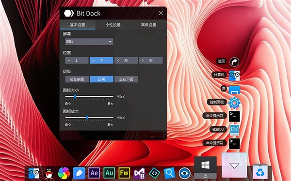The image size is (291, 181).
Task: Select the 正常 layer option
Action: [x=101, y=79]
